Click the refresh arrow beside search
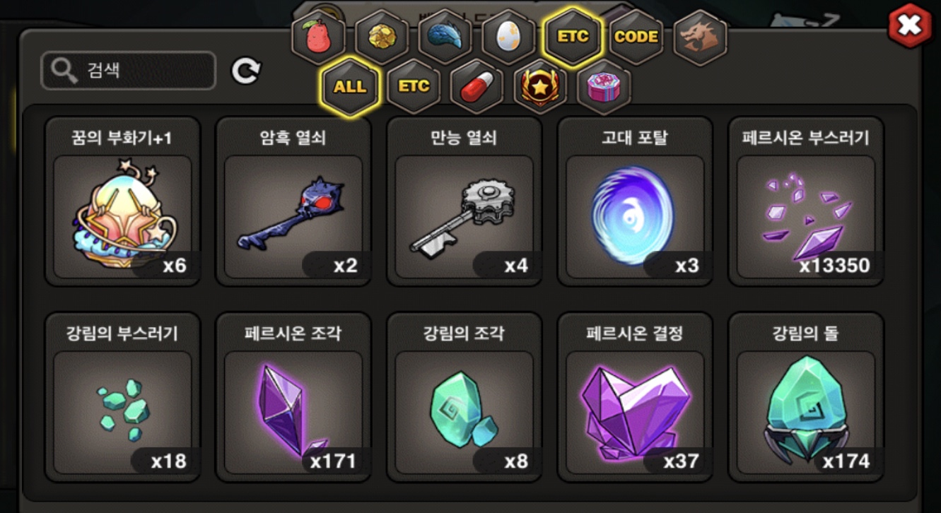941x513 pixels. (x=246, y=71)
